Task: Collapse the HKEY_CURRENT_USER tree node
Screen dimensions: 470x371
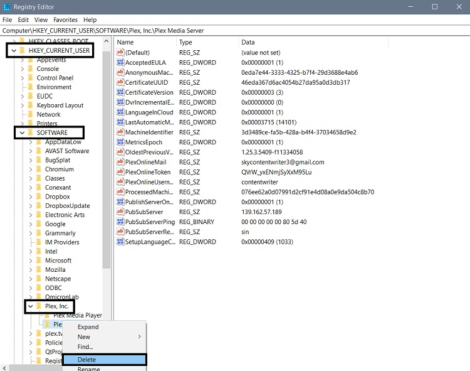Action: tap(14, 51)
